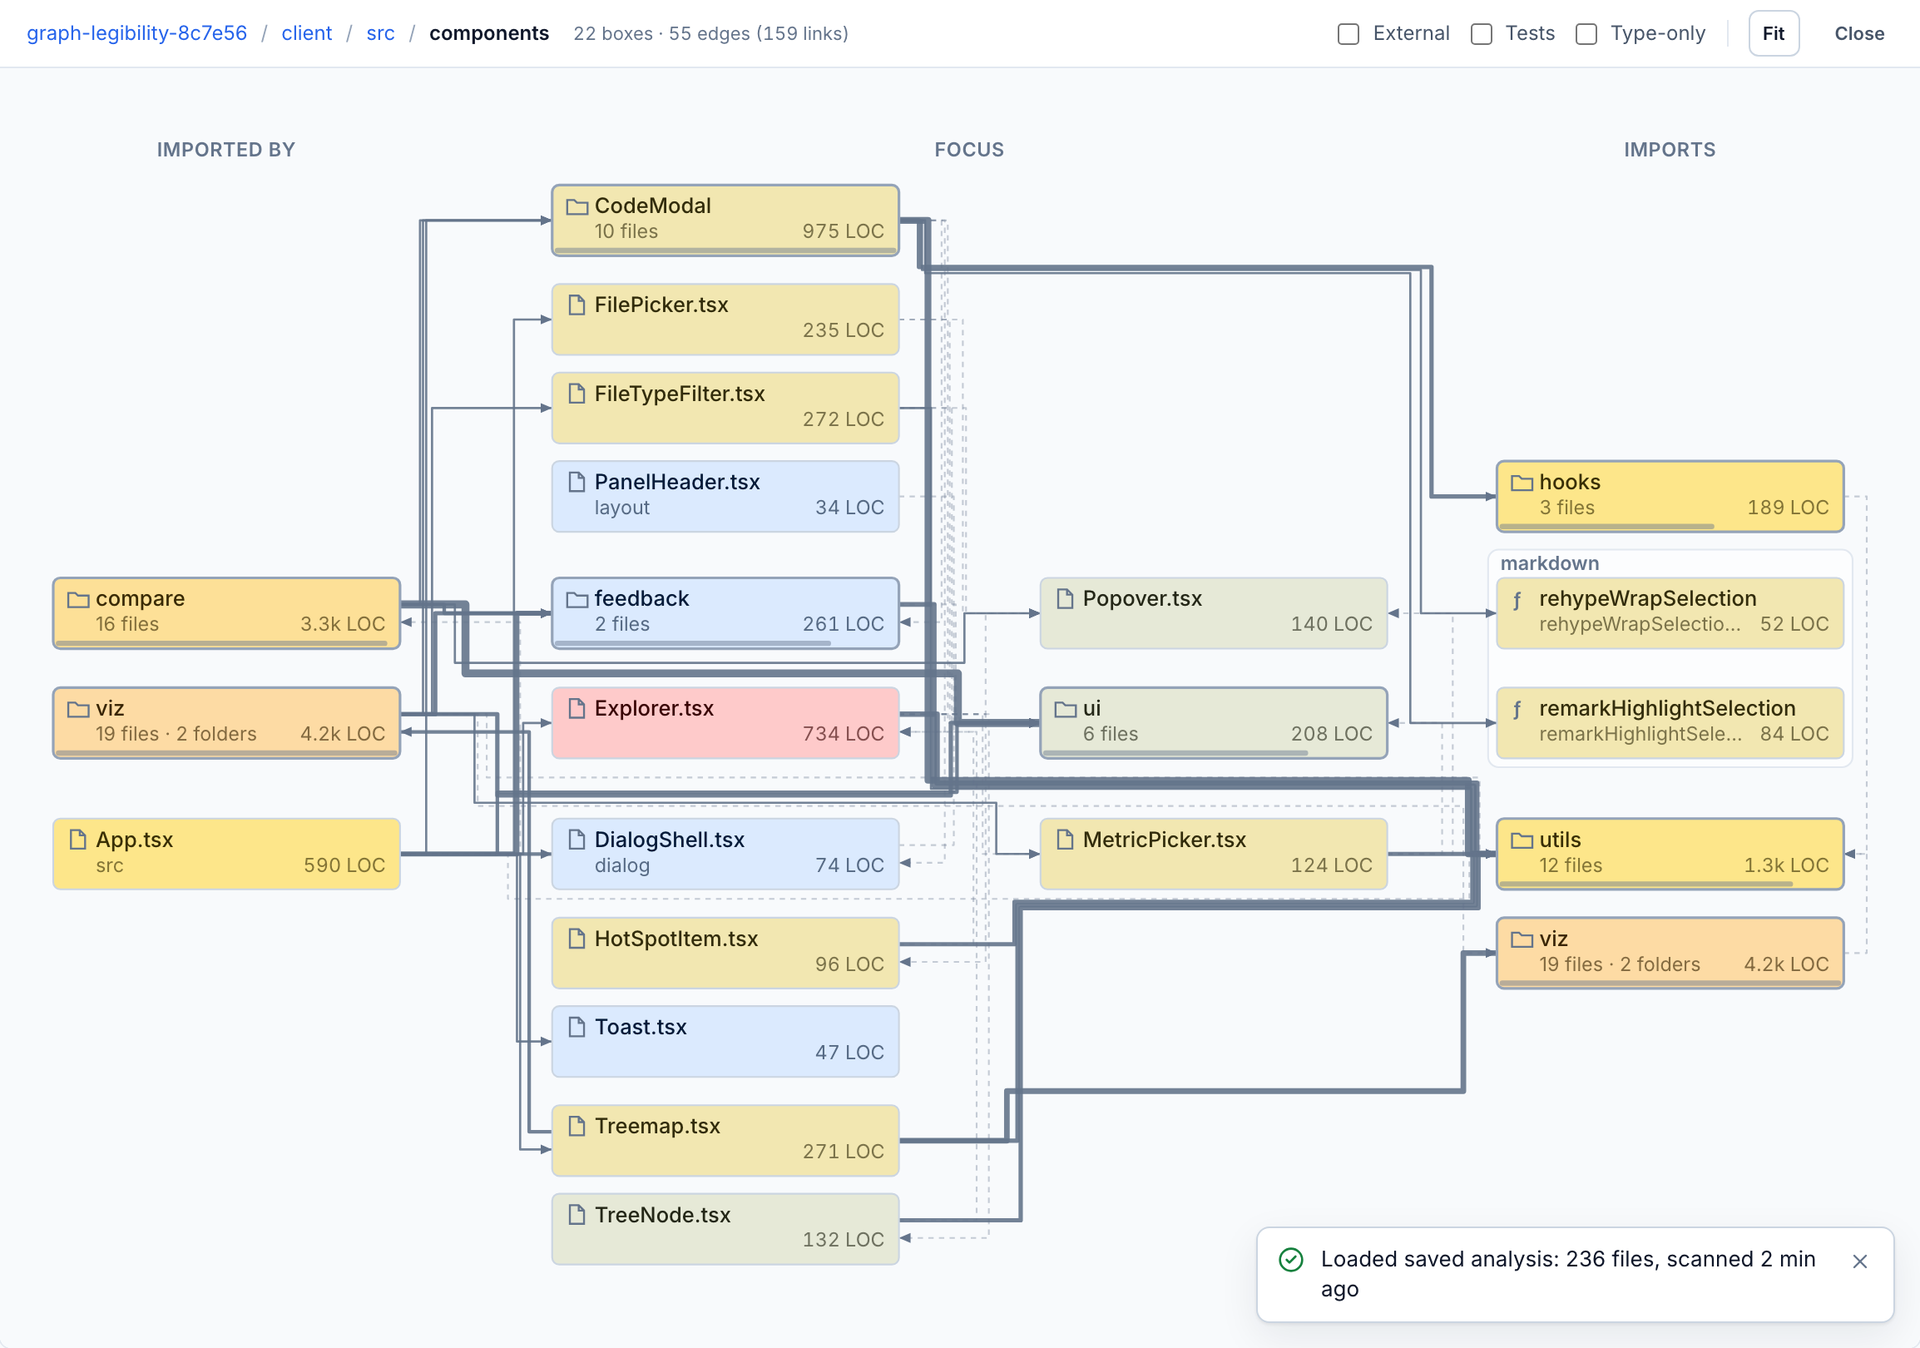Click the Toast.tsx file icon
This screenshot has height=1348, width=1920.
(x=577, y=1027)
